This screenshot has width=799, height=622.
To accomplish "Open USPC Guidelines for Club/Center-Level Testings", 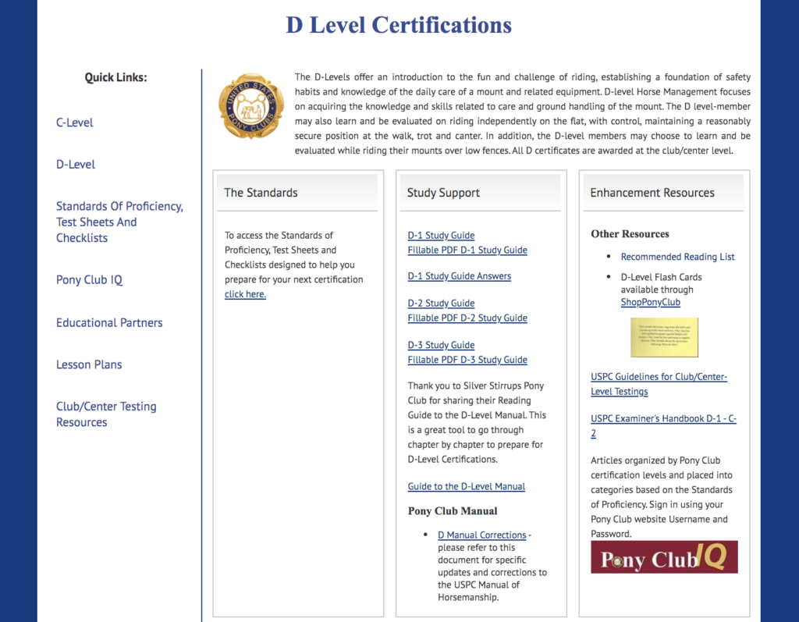I will 659,384.
